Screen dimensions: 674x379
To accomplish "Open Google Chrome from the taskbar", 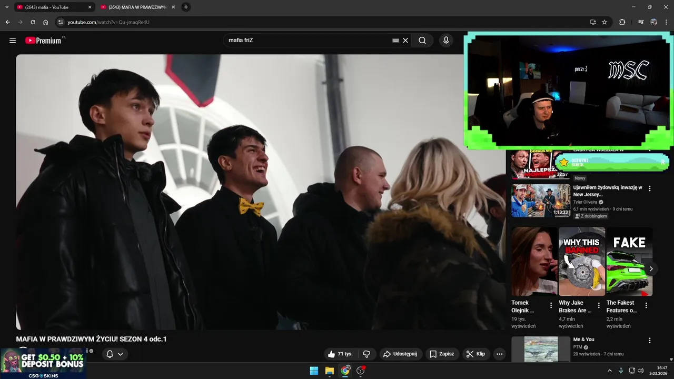I will 345,371.
